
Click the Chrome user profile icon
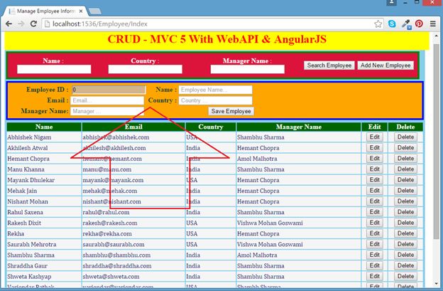tap(392, 3)
